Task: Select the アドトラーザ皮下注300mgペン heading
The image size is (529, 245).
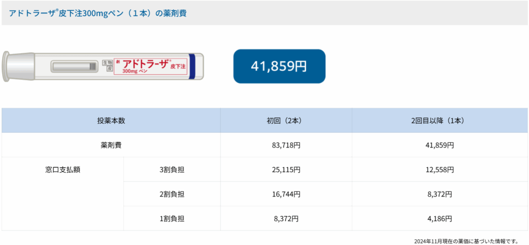Action: point(98,14)
